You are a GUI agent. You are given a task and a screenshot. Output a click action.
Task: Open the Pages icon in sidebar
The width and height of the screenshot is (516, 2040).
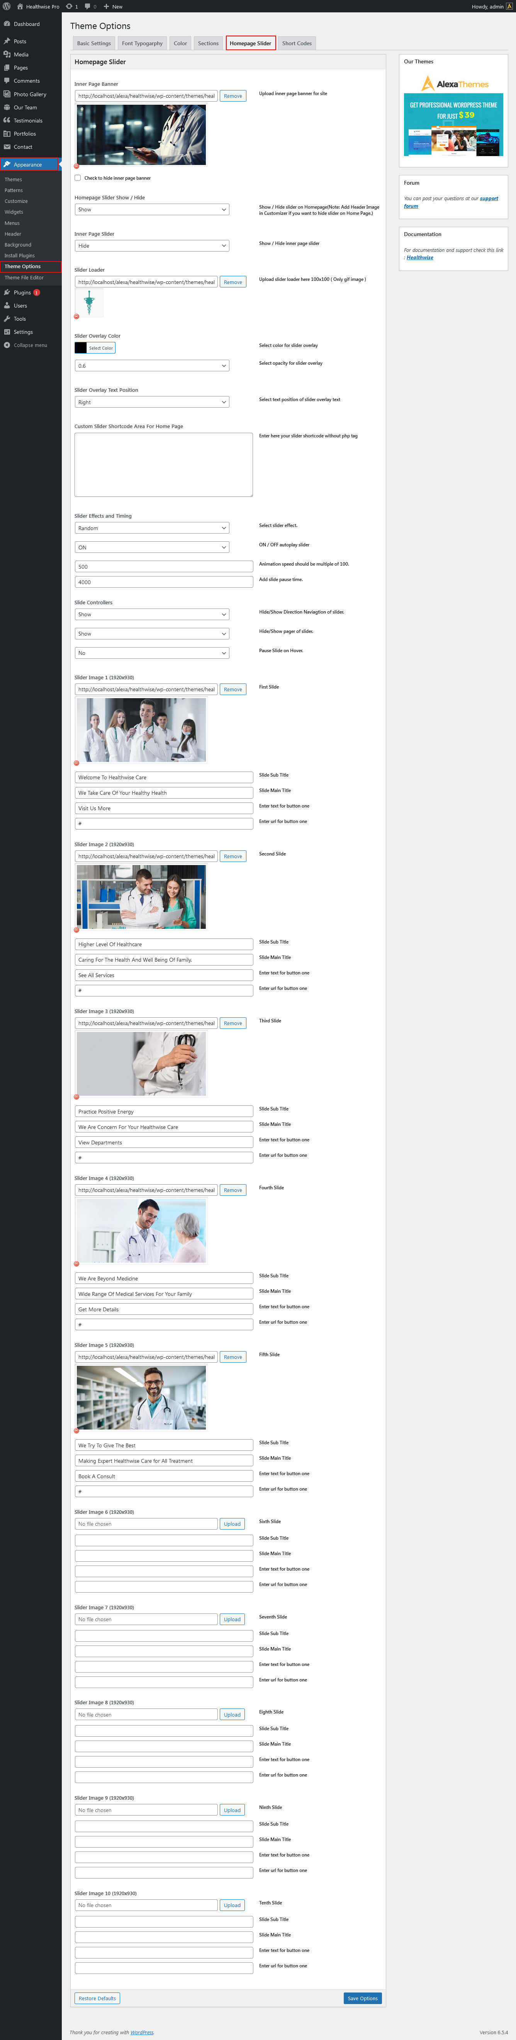point(7,67)
